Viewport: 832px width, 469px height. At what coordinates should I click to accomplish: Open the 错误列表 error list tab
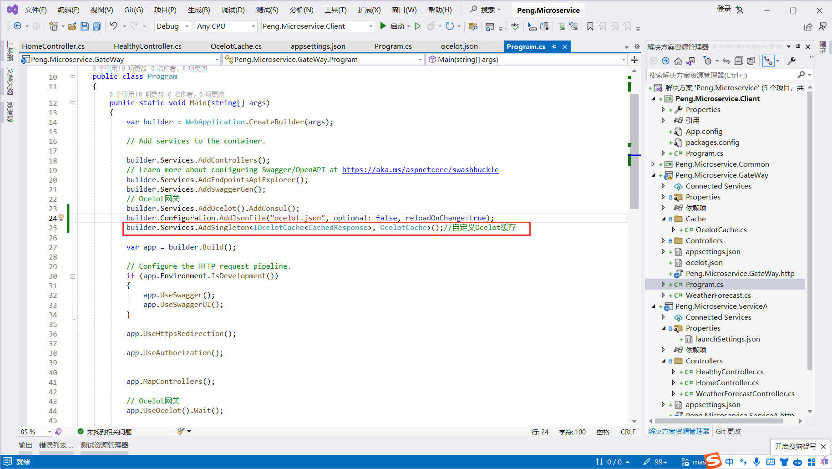[x=56, y=445]
